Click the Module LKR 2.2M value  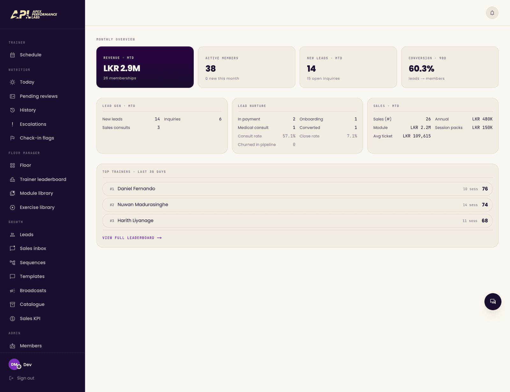(420, 127)
